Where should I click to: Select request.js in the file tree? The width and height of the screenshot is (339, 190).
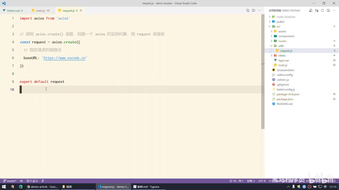pos(302,51)
